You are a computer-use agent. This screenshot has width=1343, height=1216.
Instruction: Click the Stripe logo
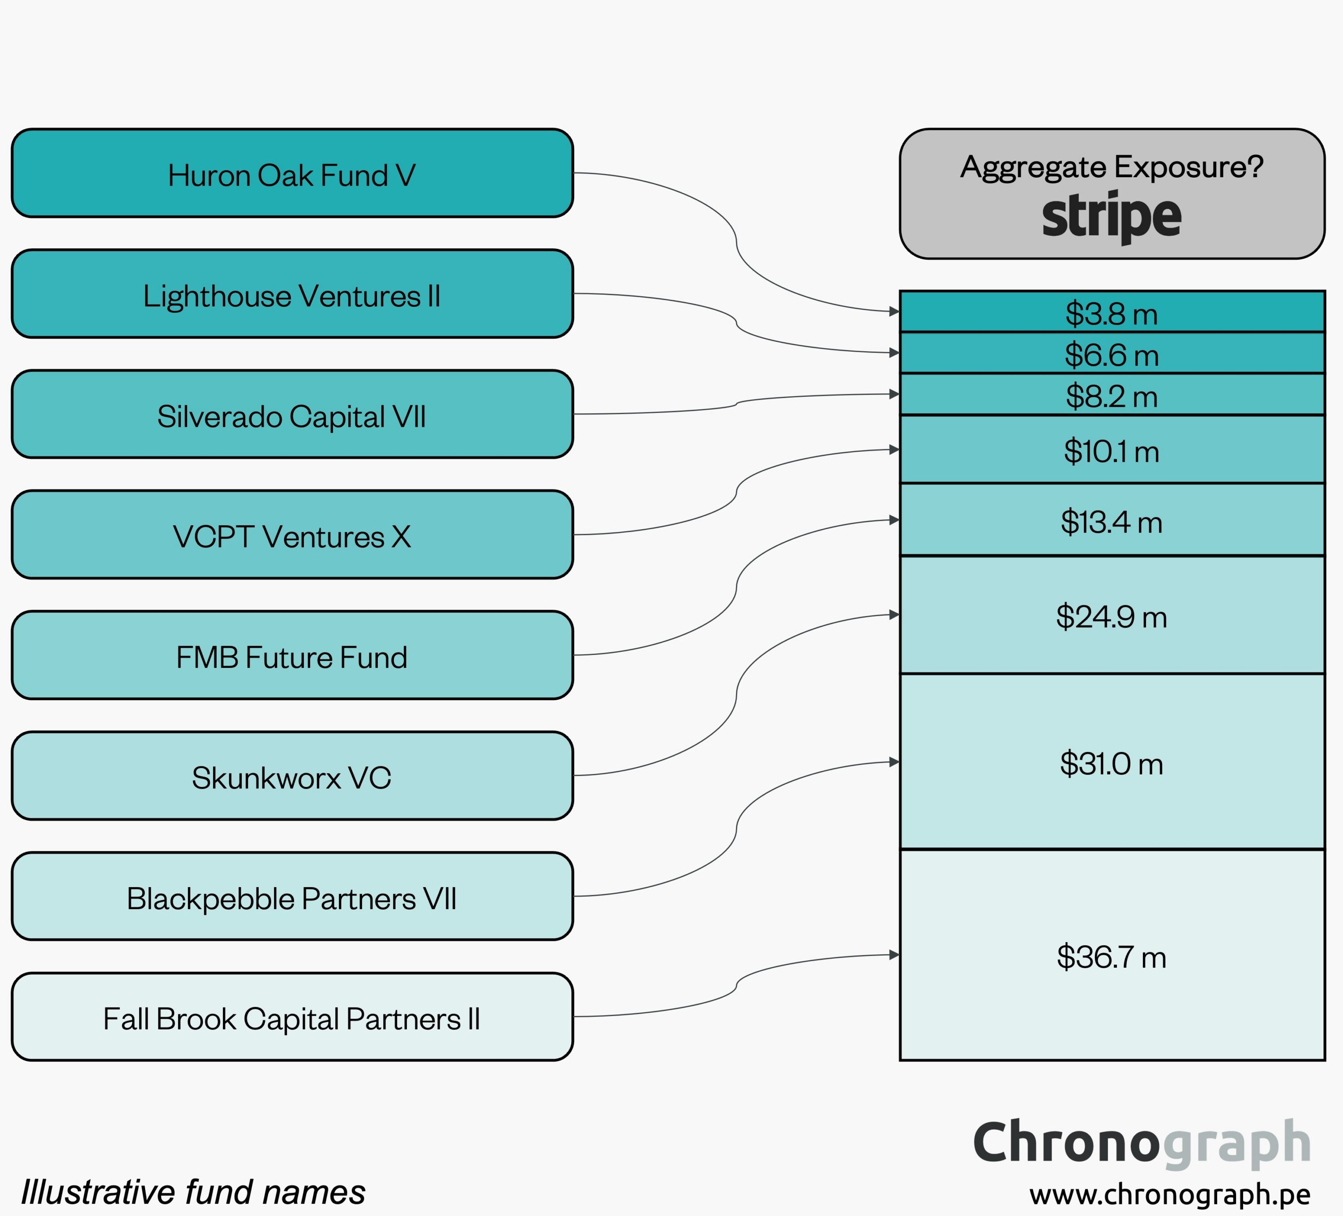click(x=1111, y=217)
